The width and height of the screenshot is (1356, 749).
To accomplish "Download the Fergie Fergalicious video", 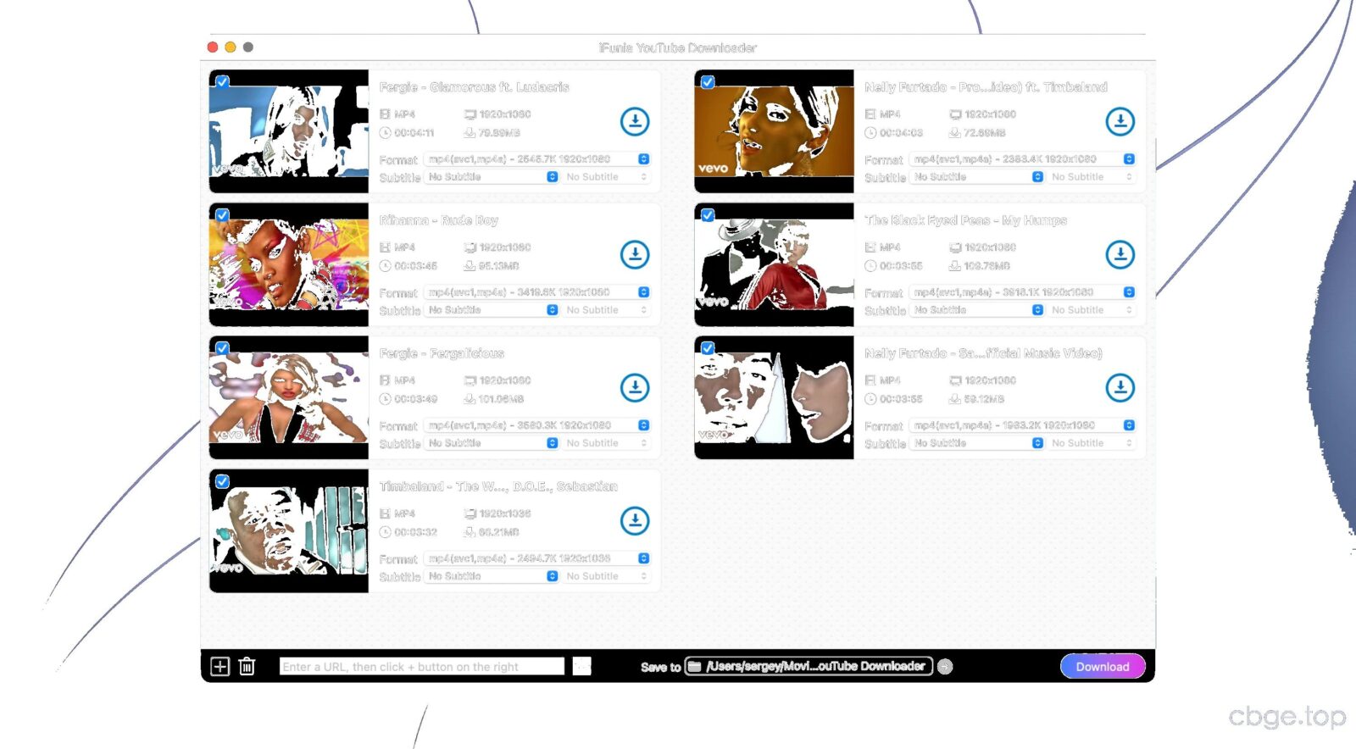I will click(x=635, y=387).
